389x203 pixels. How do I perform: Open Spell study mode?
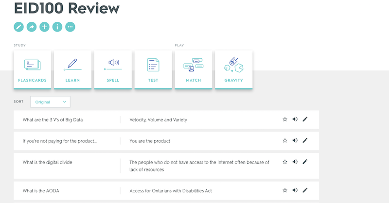tap(113, 69)
